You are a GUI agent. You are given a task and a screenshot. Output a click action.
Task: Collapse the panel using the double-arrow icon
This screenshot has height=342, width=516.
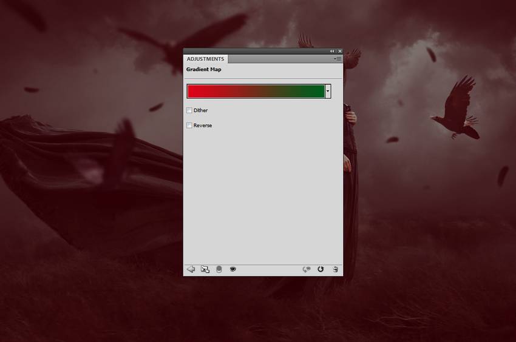pyautogui.click(x=332, y=52)
